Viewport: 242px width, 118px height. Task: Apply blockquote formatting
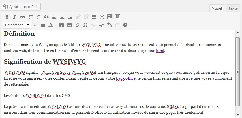coord(46,17)
